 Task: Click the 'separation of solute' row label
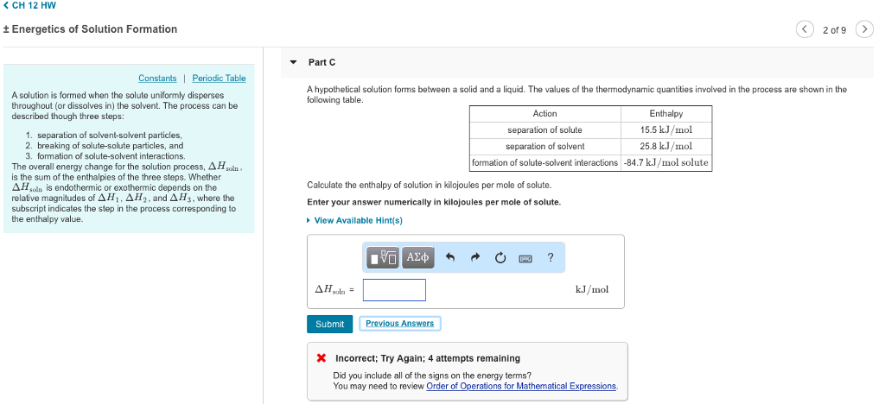[544, 130]
